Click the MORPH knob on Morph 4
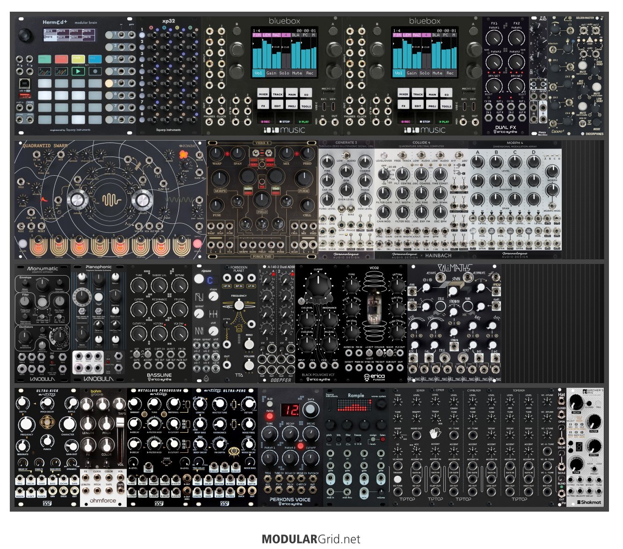Viewport: 623px width, 549px height. [552, 172]
